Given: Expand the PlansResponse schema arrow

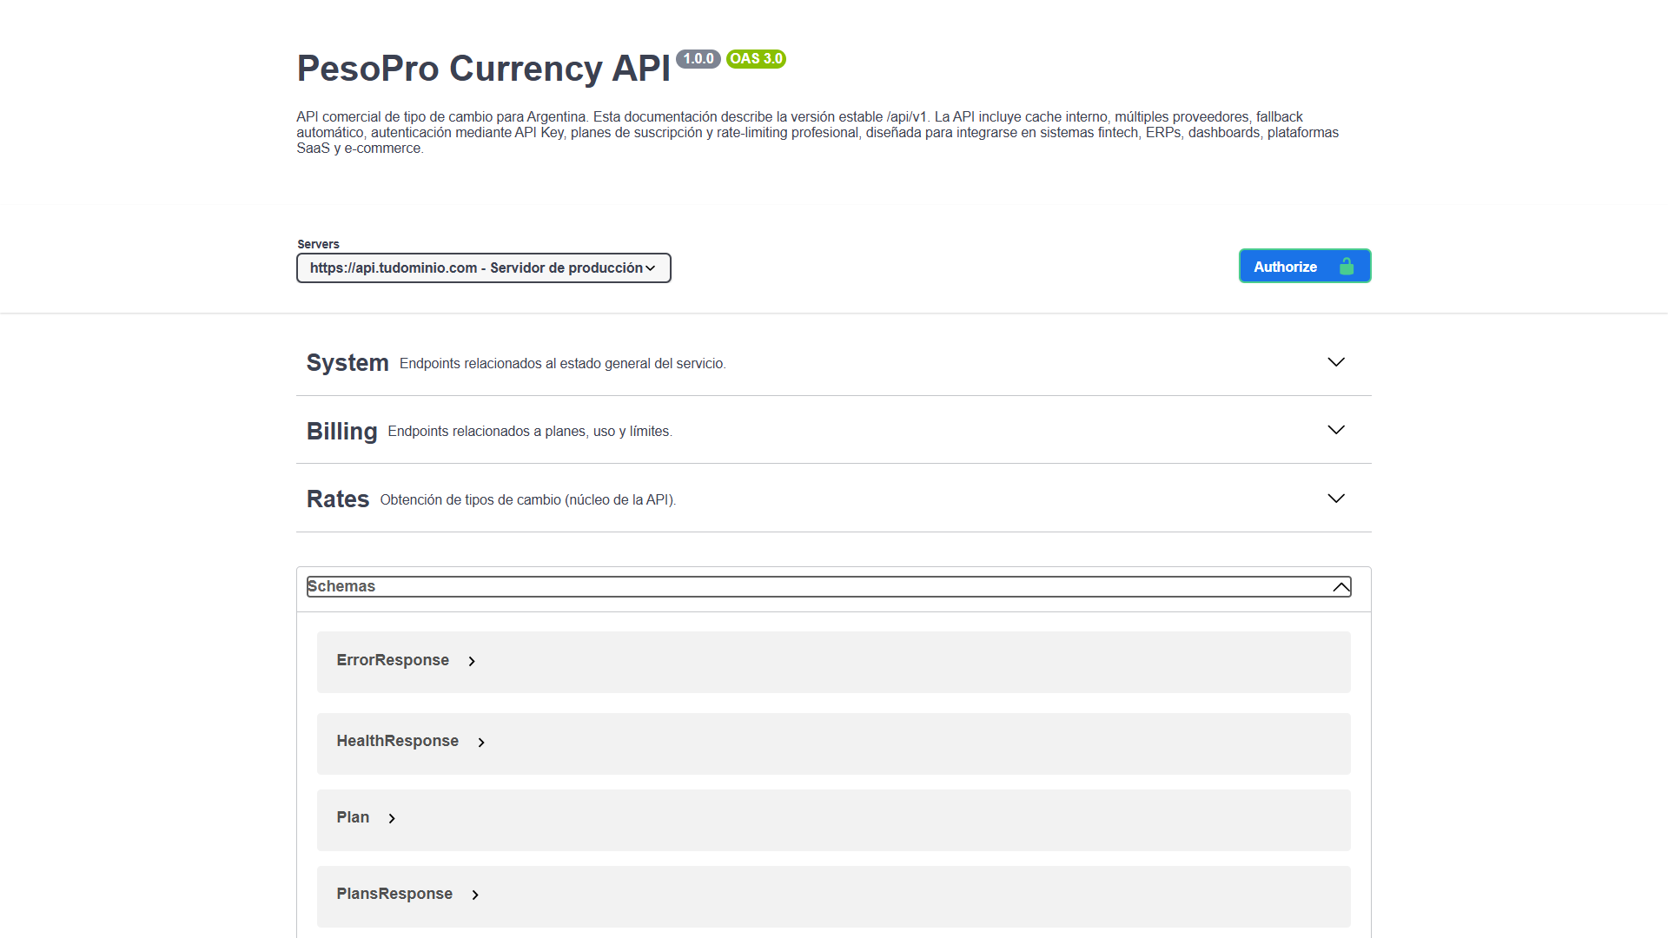Looking at the screenshot, I should 475,895.
